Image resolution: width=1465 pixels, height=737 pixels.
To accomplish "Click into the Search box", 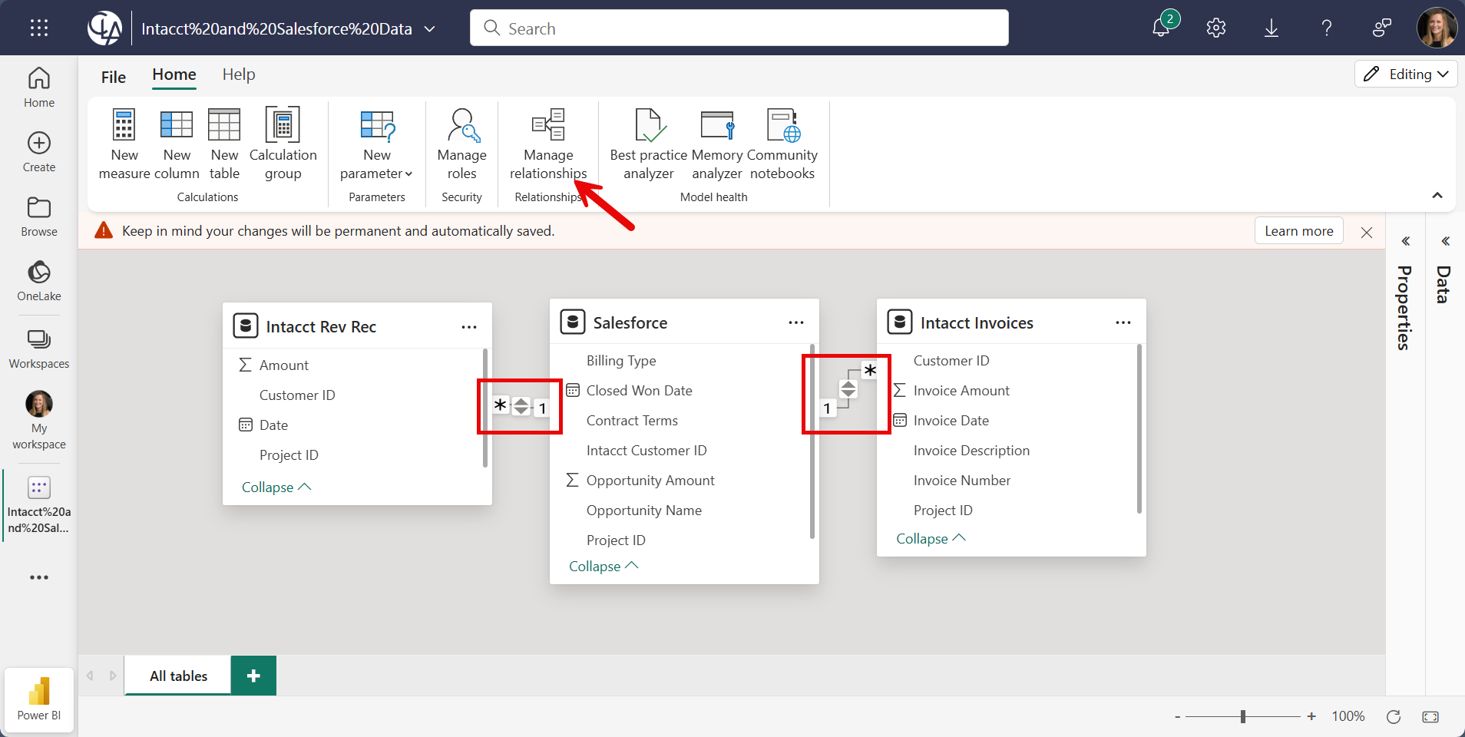I will [x=739, y=28].
